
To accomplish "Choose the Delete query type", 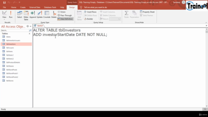I will click(54, 14).
